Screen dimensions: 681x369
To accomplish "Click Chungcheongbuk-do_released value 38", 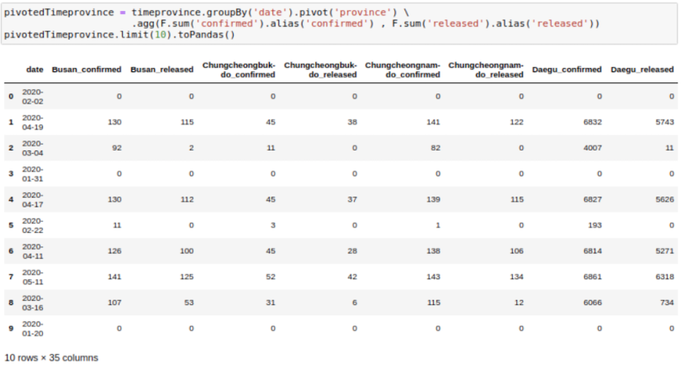I will 352,122.
